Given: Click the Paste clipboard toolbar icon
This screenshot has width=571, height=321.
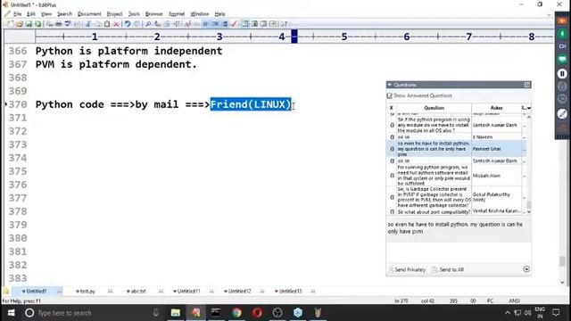Looking at the screenshot, I should point(107,24).
